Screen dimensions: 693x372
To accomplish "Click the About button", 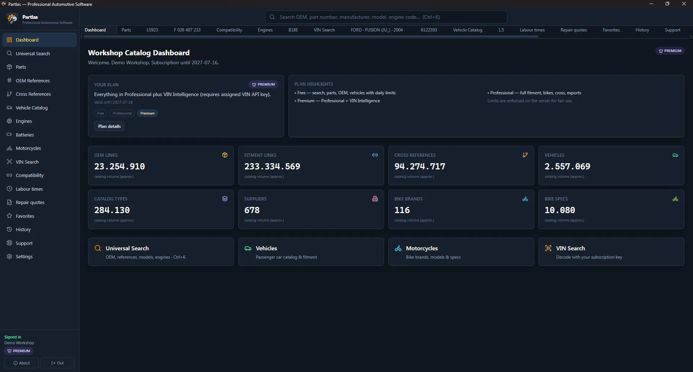I will [22, 363].
